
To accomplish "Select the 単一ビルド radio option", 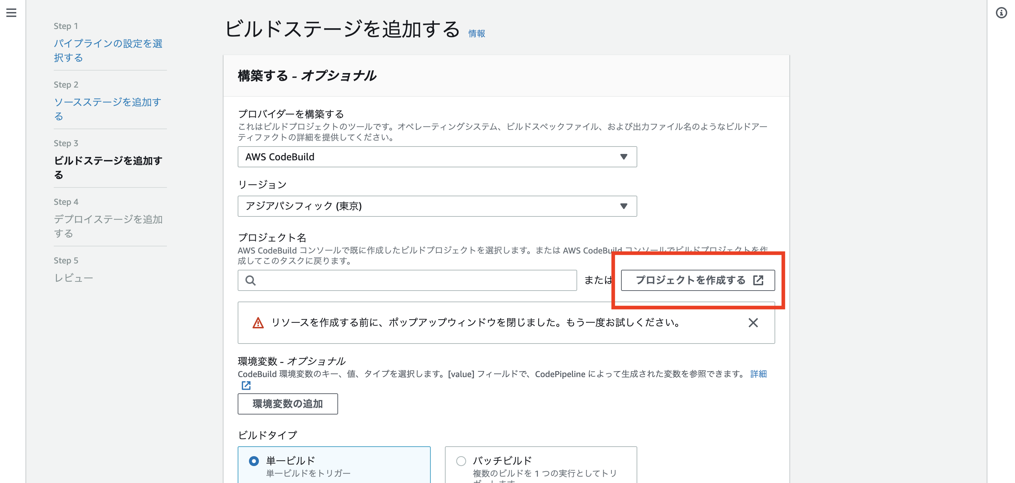I will pos(254,461).
